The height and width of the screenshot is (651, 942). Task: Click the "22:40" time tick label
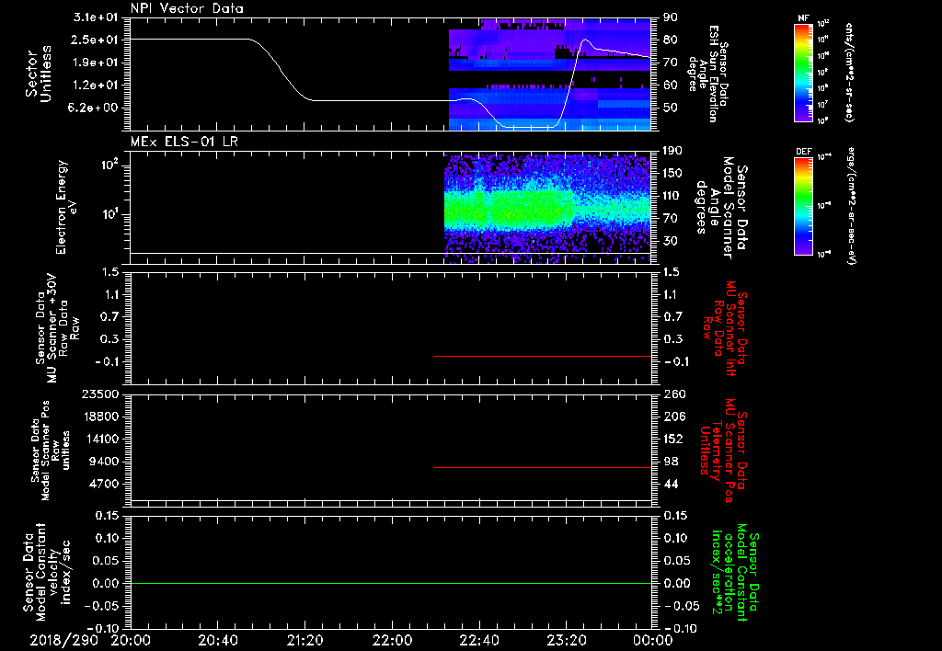click(x=479, y=640)
